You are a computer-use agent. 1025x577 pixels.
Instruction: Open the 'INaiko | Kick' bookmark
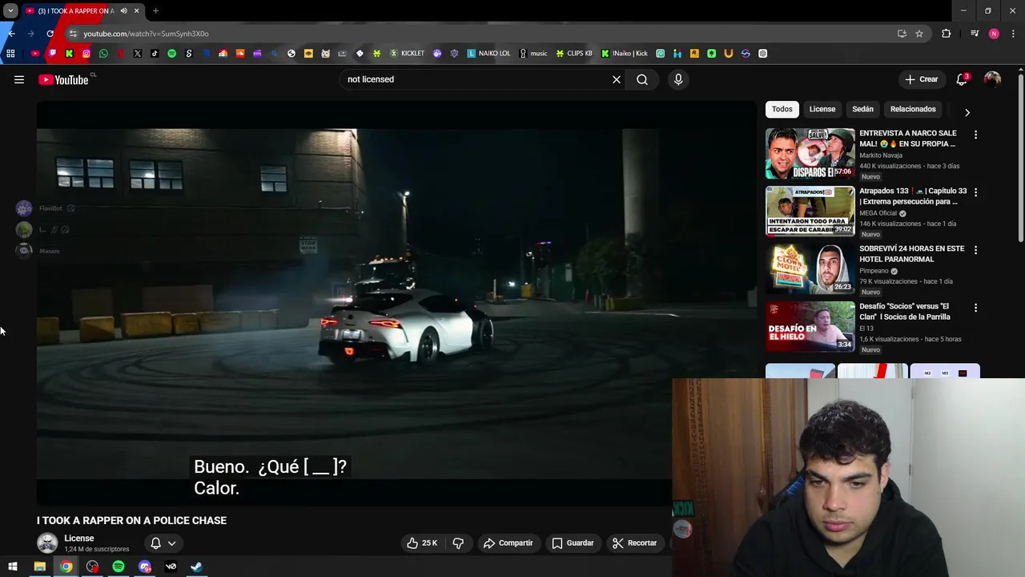pos(625,54)
